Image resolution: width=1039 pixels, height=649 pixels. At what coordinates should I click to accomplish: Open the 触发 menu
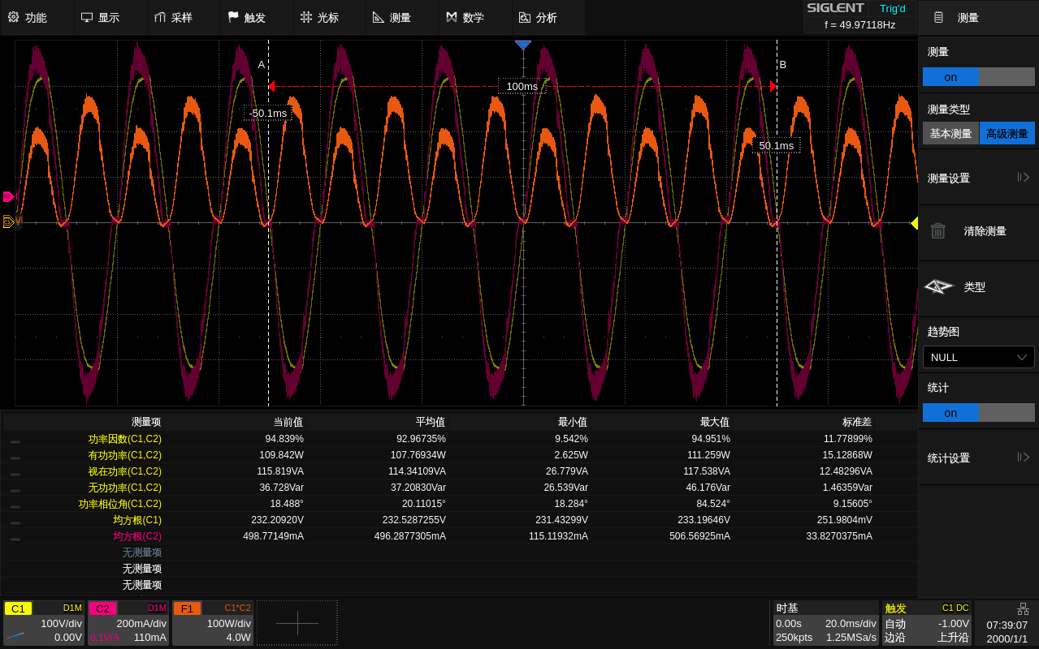[x=247, y=17]
